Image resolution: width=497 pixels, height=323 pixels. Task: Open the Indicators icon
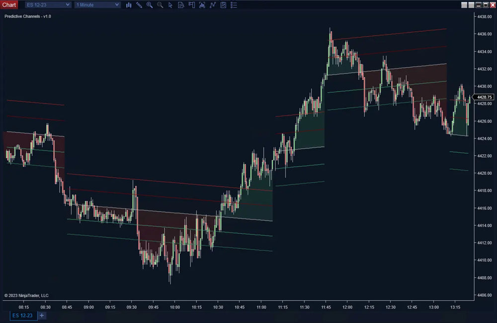click(202, 5)
